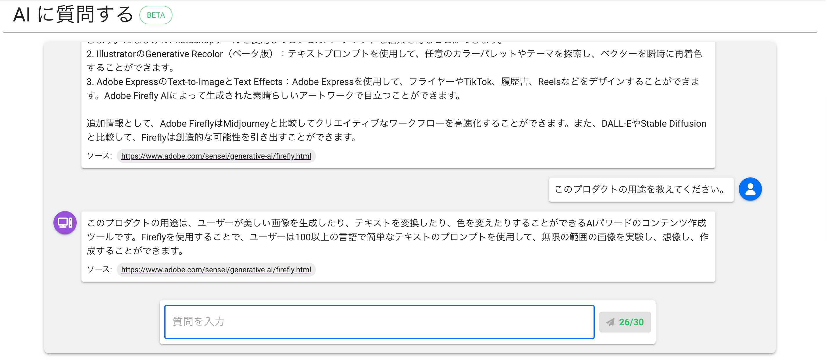Screen dimensions: 827x363
Task: Focus the 質問を入力 question input field
Action: pyautogui.click(x=379, y=322)
